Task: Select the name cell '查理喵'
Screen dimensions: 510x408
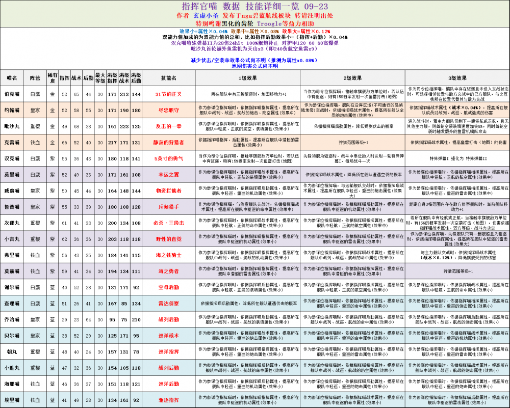Action: pos(12,304)
